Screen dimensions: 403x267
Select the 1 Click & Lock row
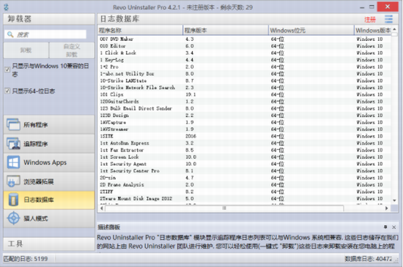click(244, 53)
